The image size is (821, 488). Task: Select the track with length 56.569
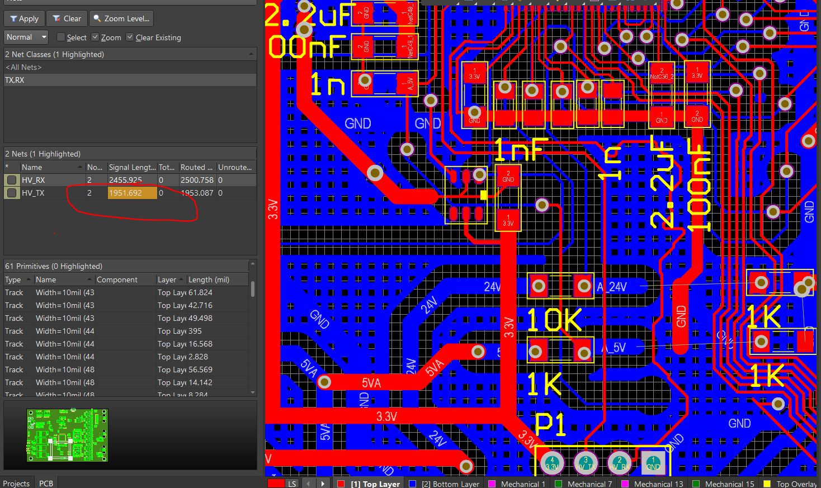pyautogui.click(x=126, y=369)
